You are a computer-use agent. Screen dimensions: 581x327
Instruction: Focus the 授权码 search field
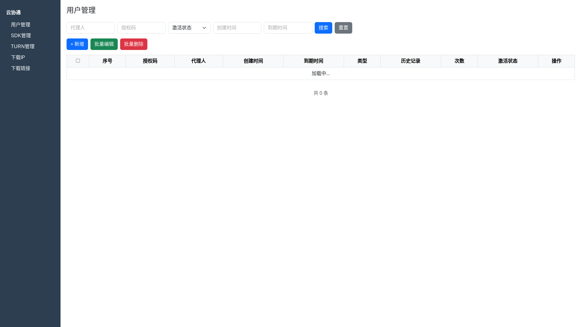coord(142,28)
